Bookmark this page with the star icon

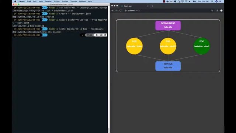tap(212, 11)
